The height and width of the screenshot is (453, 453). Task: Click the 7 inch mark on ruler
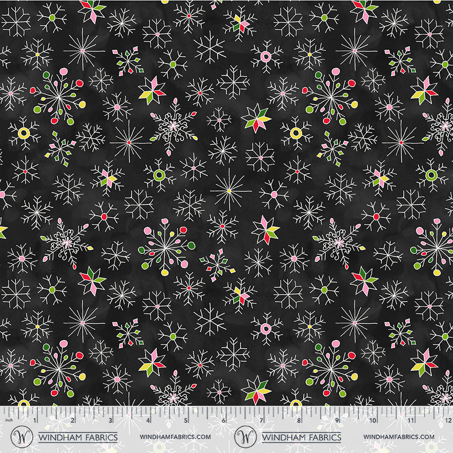coord(261,420)
